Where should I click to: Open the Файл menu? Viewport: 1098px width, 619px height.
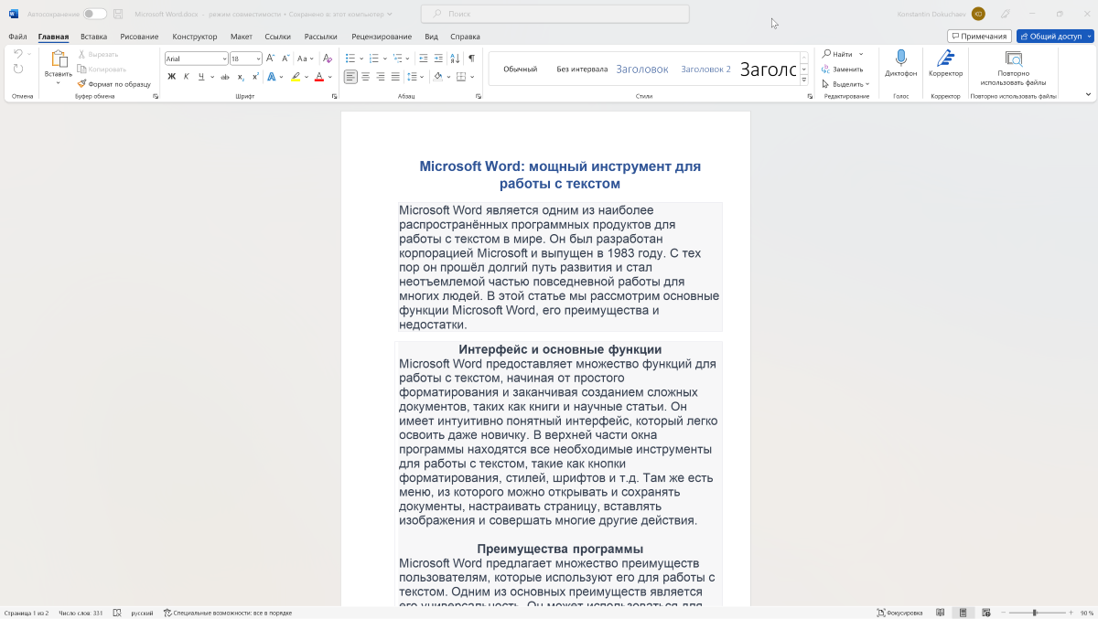pyautogui.click(x=17, y=37)
